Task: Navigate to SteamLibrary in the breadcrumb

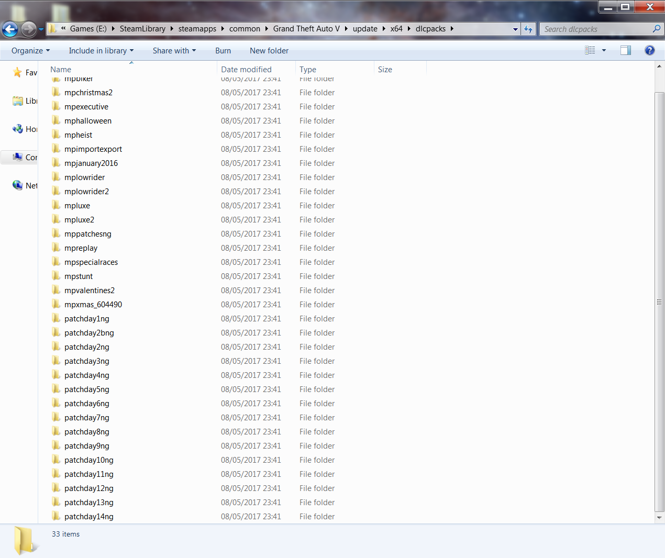Action: pos(142,29)
